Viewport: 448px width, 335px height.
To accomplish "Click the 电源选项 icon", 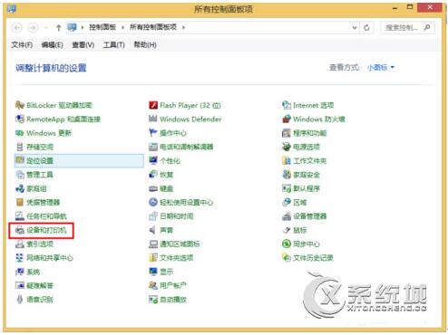I will tap(287, 147).
